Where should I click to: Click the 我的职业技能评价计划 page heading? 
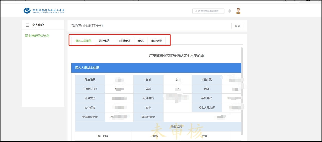pyautogui.click(x=87, y=26)
